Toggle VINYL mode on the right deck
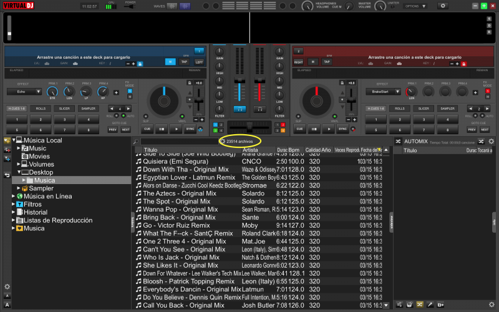 tap(334, 116)
